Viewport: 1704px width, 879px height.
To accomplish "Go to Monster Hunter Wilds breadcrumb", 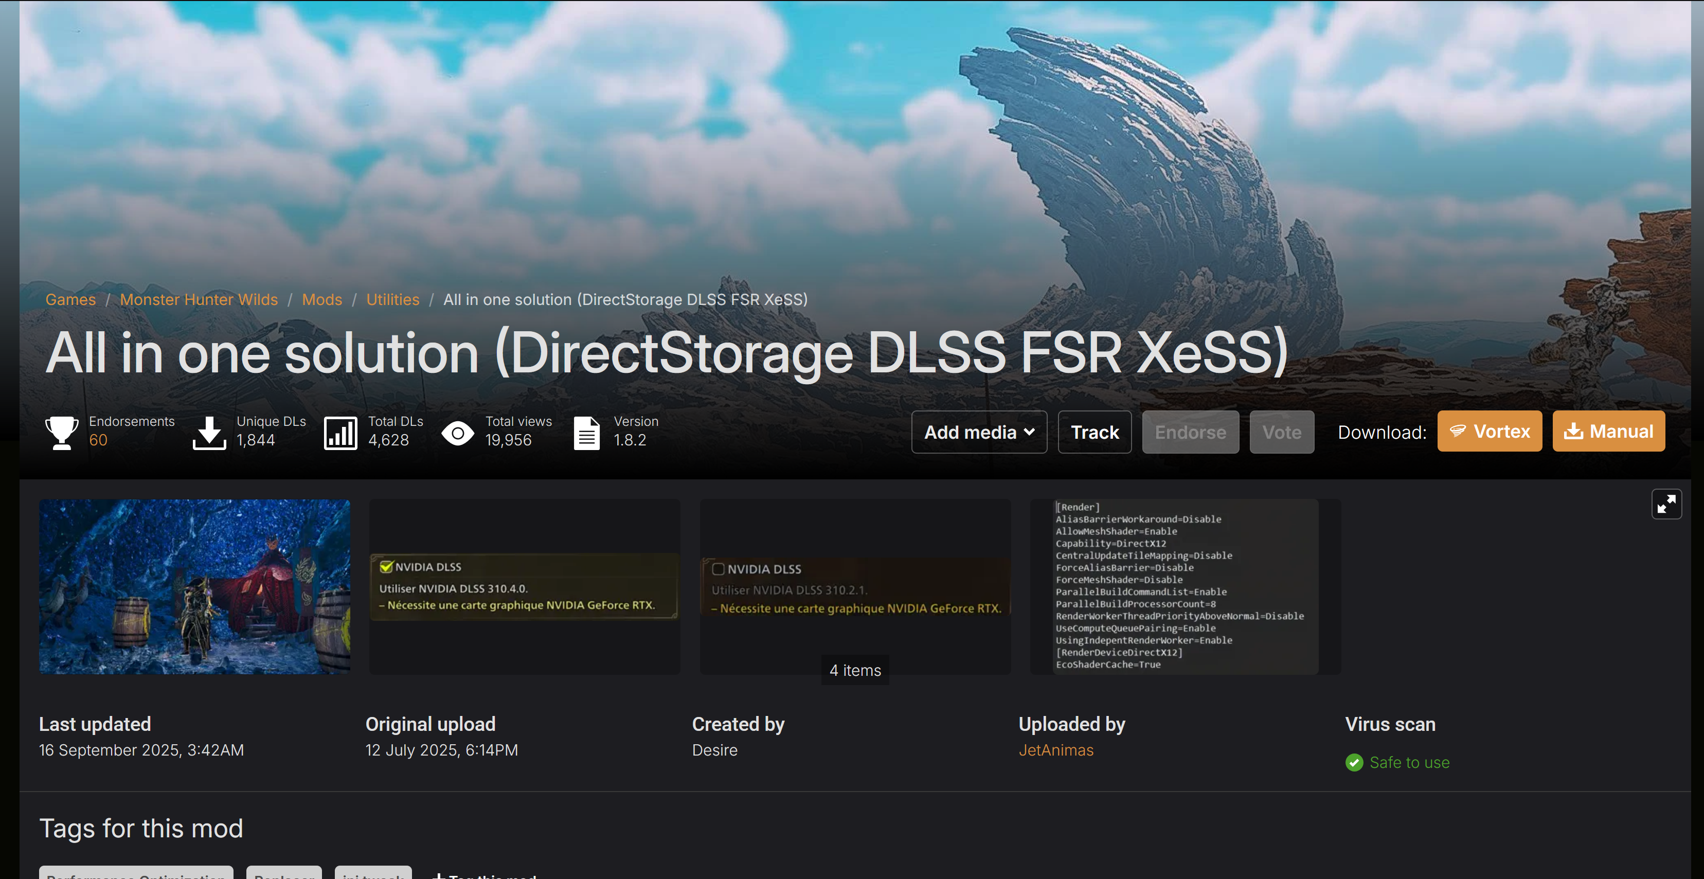I will 199,300.
